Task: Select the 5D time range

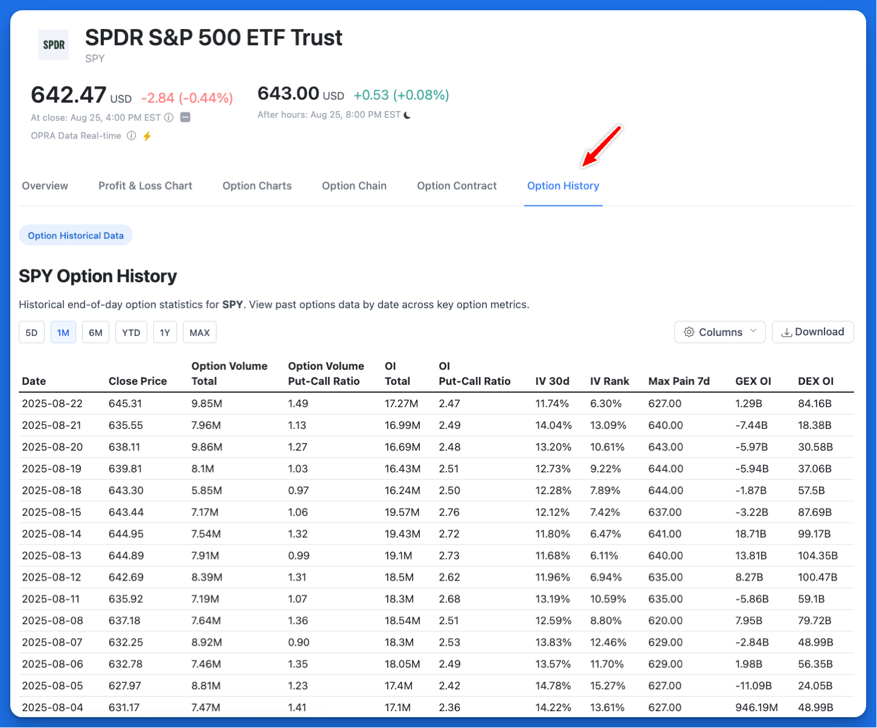Action: pyautogui.click(x=32, y=332)
